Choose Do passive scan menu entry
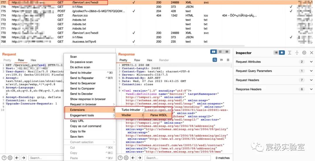Image resolution: width=315 pixels, height=161 pixels. click(x=90, y=62)
